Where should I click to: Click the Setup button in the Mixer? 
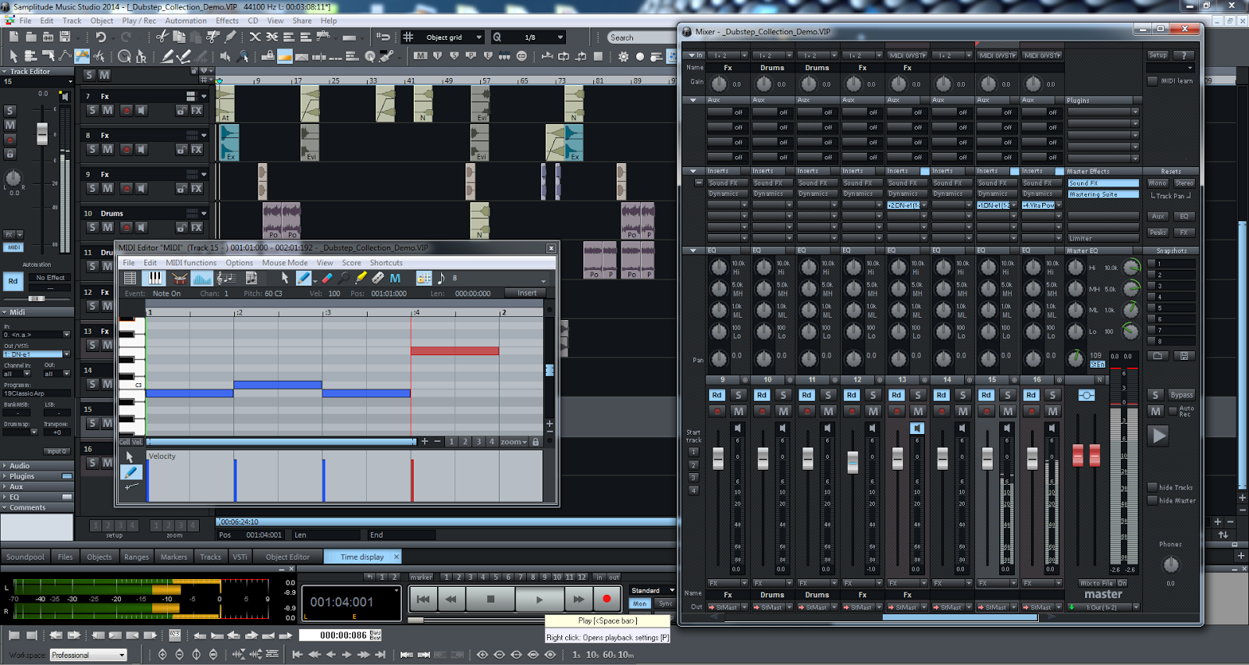(1158, 55)
